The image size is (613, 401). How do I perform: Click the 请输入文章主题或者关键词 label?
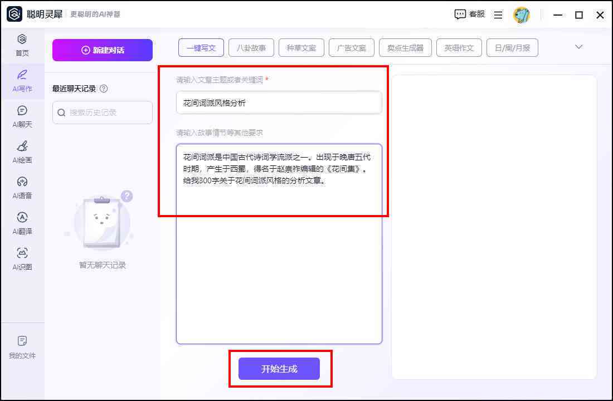click(x=220, y=80)
